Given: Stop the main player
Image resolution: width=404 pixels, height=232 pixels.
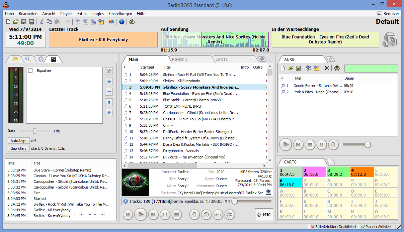Looking at the screenshot, I should coord(176,214).
